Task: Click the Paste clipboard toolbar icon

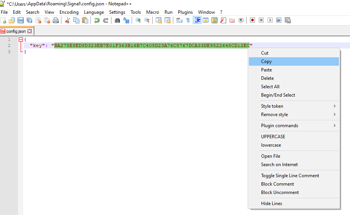Action: tap(85, 20)
